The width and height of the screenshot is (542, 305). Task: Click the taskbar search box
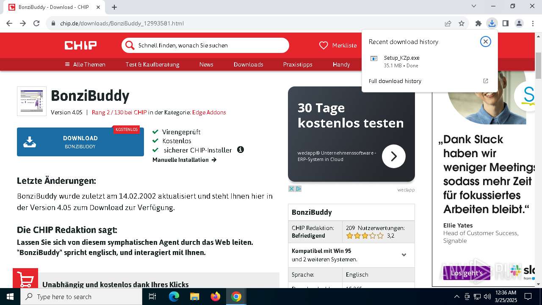[x=81, y=297]
